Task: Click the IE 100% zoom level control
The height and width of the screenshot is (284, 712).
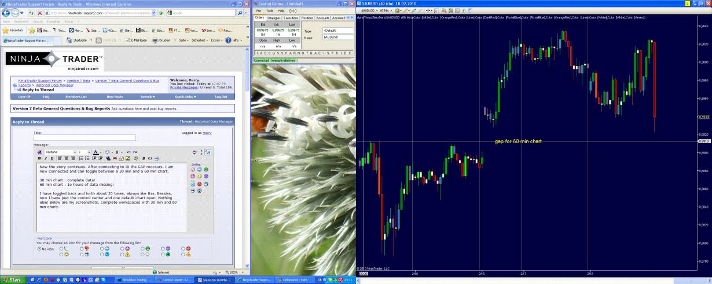Action: tap(233, 272)
